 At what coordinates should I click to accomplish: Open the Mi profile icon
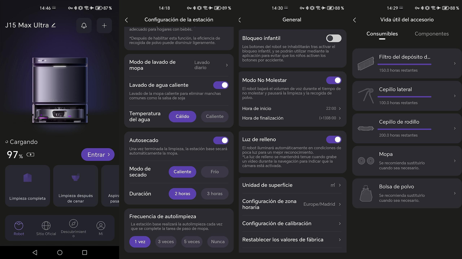101,226
